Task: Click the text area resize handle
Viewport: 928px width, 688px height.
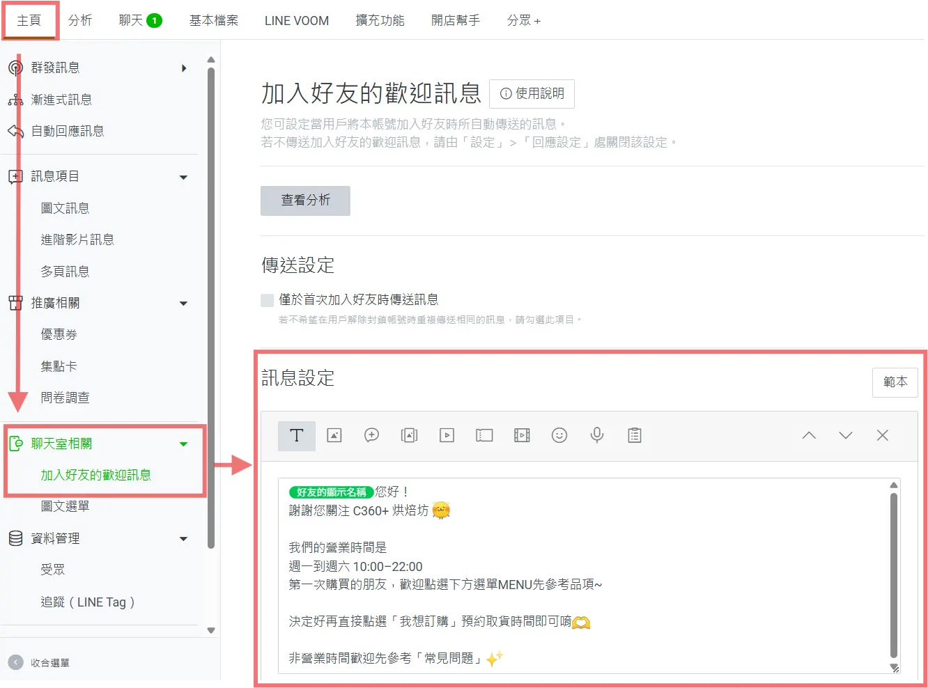Action: [x=895, y=668]
